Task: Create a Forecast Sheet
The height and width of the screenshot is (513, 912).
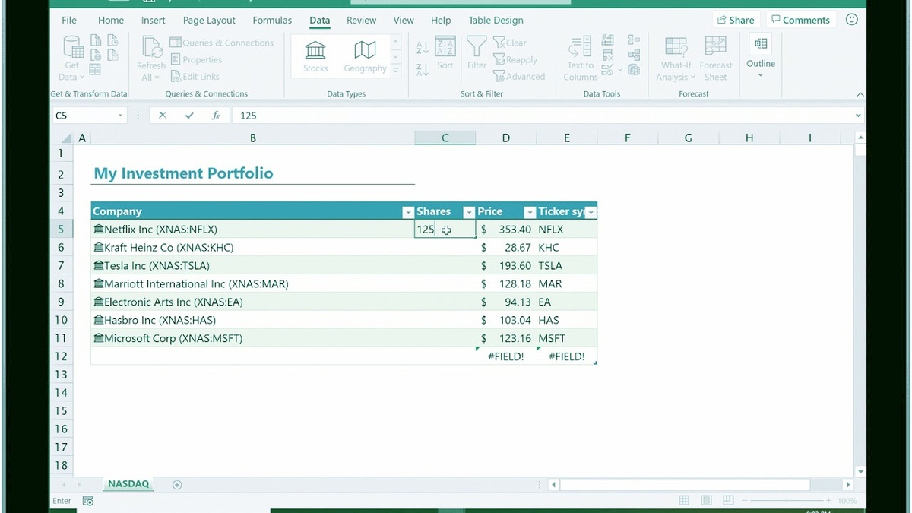Action: click(x=716, y=59)
